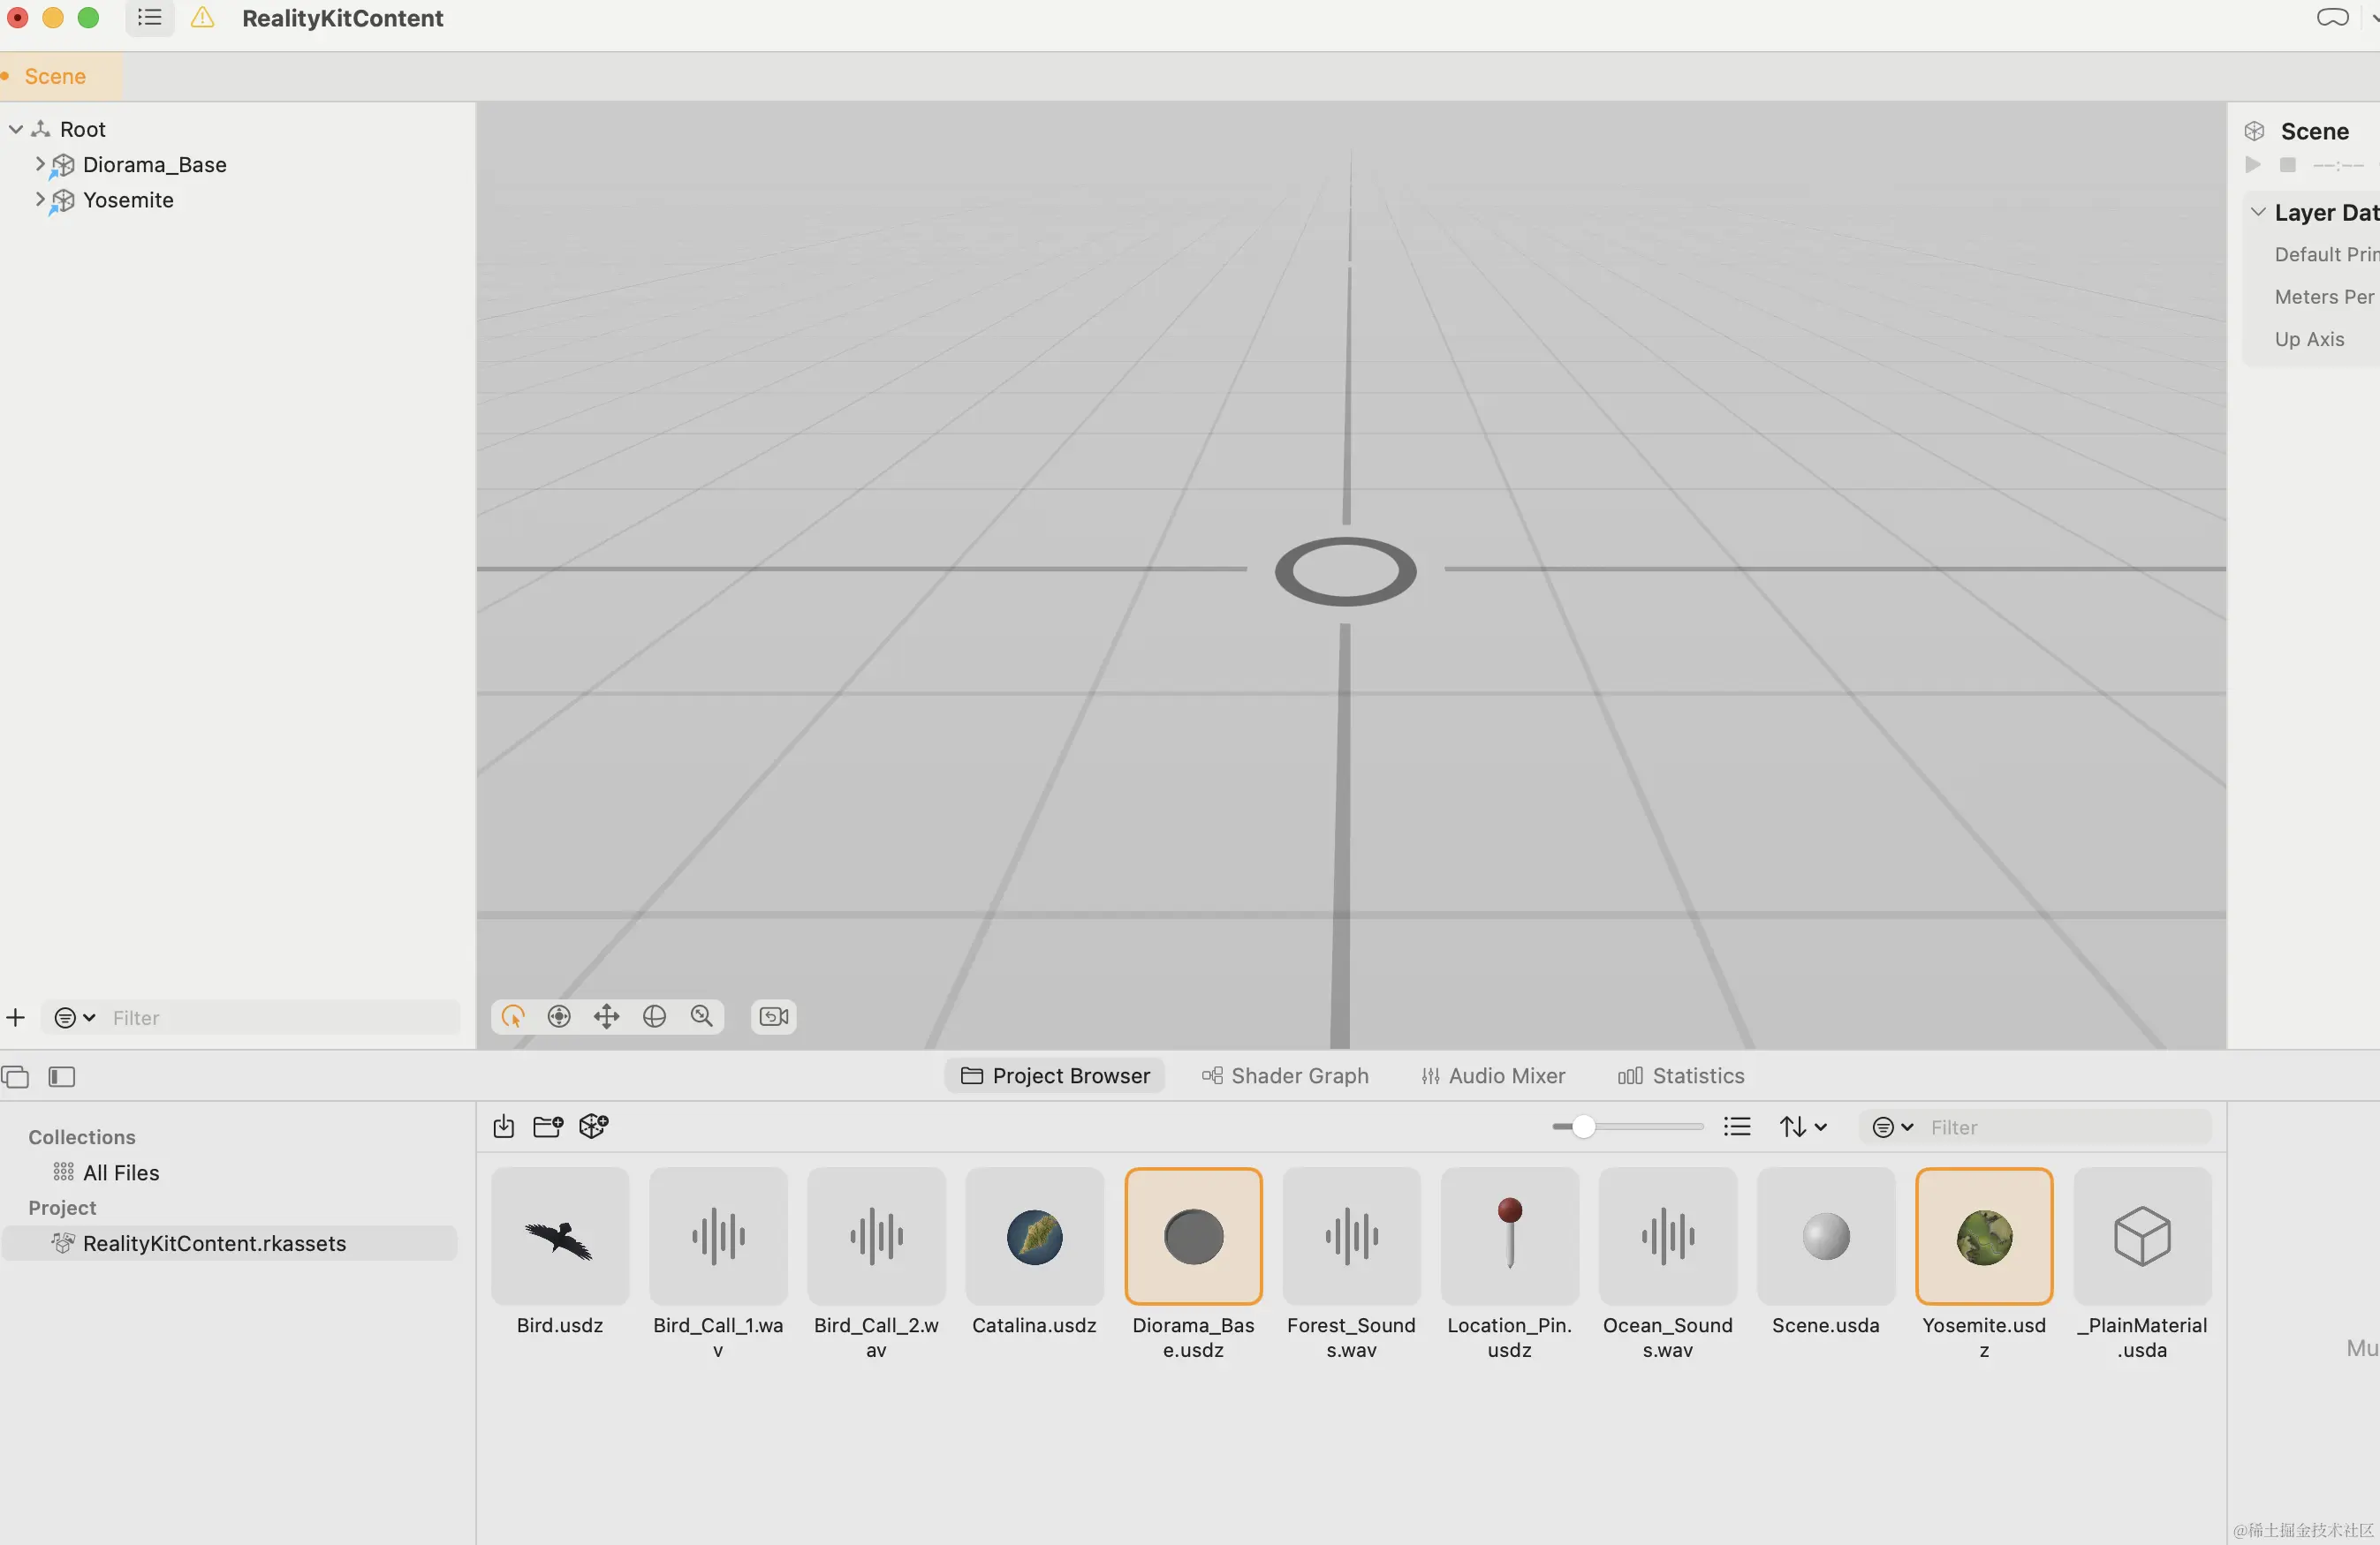Image resolution: width=2380 pixels, height=1545 pixels.
Task: Click the Scene inspector cube icon
Action: click(2254, 131)
